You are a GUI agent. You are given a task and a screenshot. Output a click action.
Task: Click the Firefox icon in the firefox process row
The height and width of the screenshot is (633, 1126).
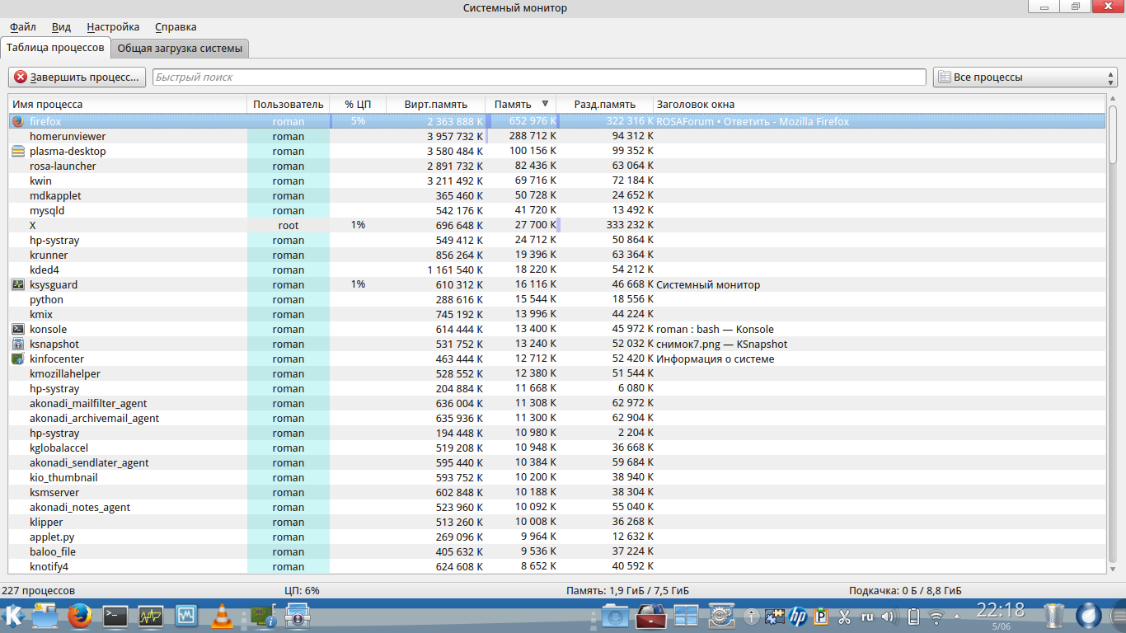pyautogui.click(x=18, y=121)
